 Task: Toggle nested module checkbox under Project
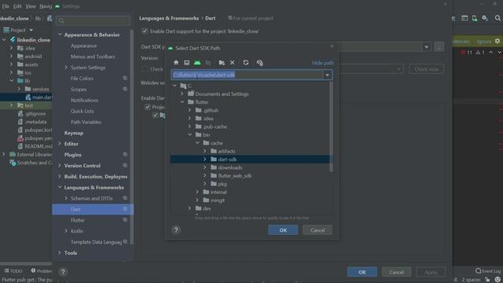point(156,116)
